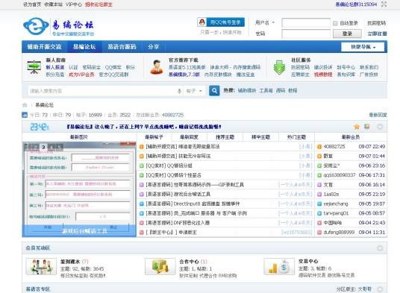Click blue icon beside DirectInput8 post
The height and width of the screenshot is (293, 400).
(142, 204)
